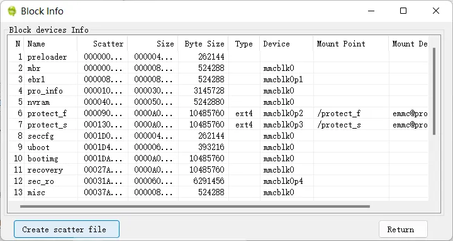Select the recovery partition row
This screenshot has height=241, width=453.
[x=218, y=170]
